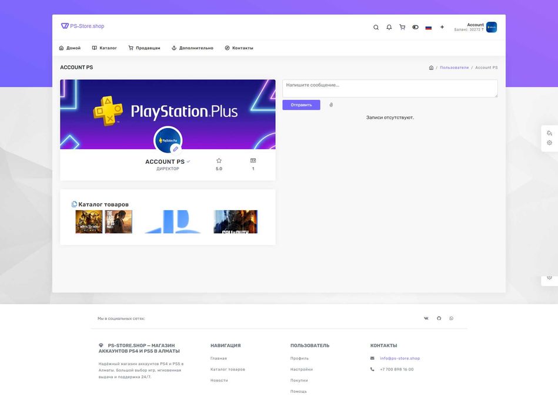The height and width of the screenshot is (411, 558).
Task: Click the star rating icon
Action: coord(219,160)
